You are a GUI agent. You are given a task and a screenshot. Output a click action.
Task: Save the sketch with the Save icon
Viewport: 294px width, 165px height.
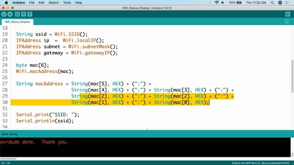coord(30,14)
